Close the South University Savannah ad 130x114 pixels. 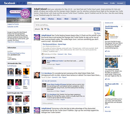[122, 26]
